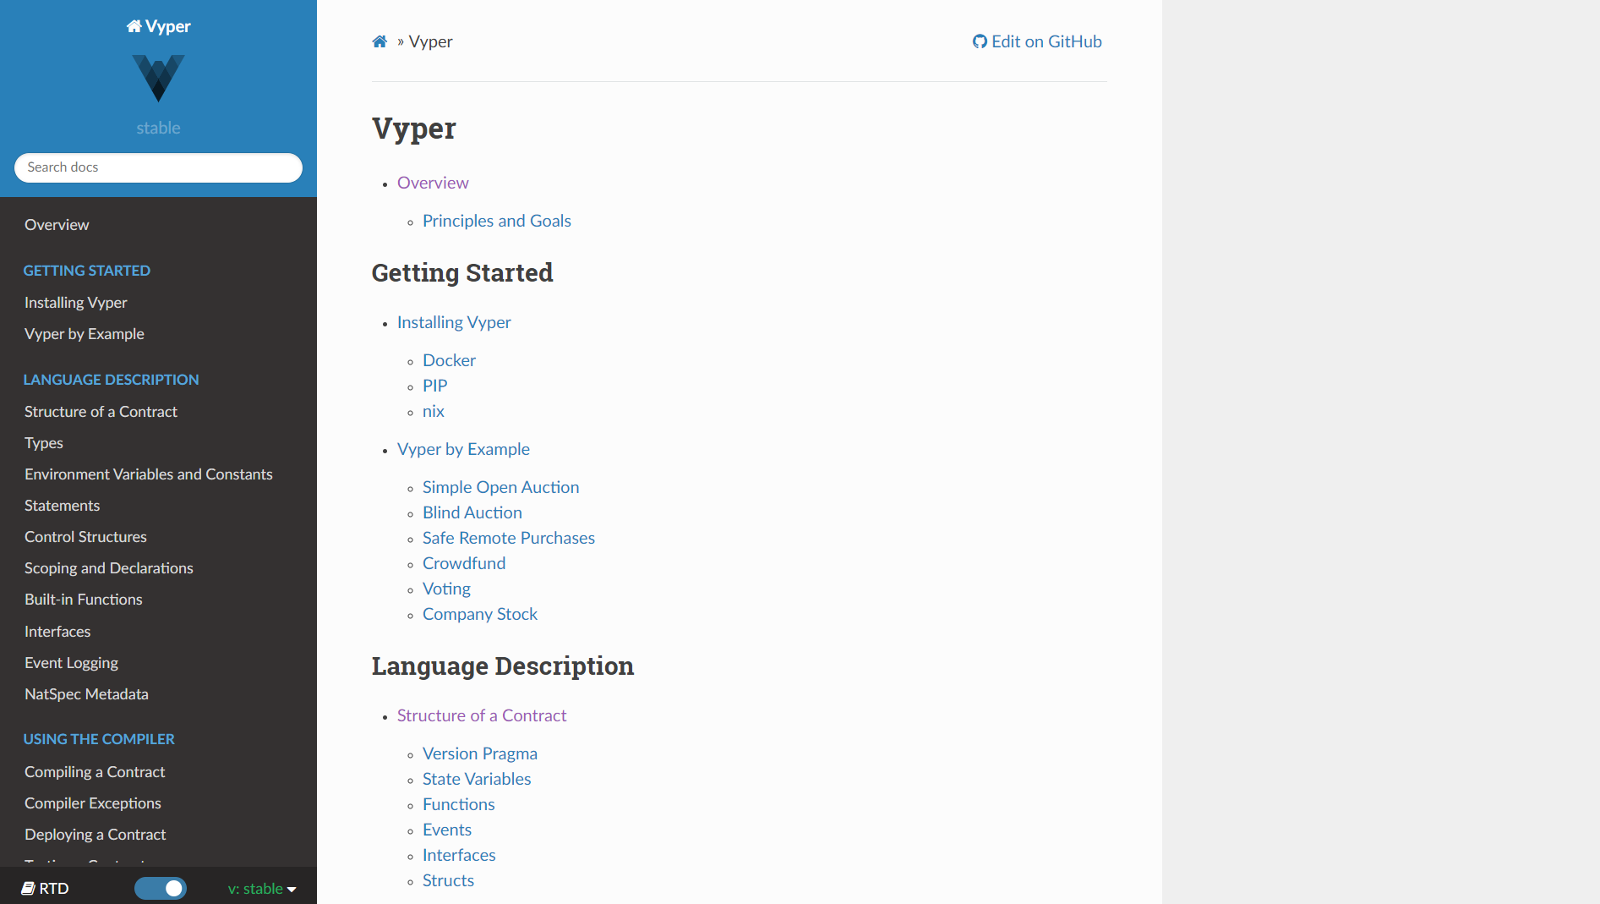Open the Blind Auction example
The width and height of the screenshot is (1600, 904).
472,512
